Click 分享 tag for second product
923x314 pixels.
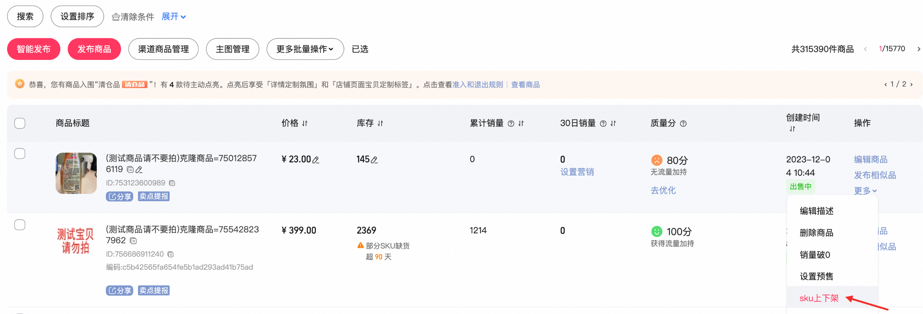(119, 291)
